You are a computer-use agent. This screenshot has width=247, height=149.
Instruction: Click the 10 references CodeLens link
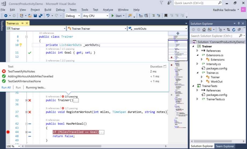(x=46, y=33)
